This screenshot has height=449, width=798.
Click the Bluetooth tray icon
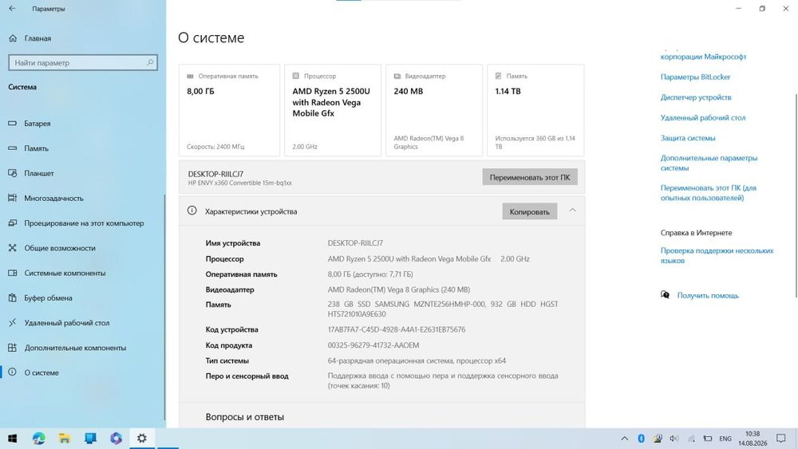pos(642,439)
